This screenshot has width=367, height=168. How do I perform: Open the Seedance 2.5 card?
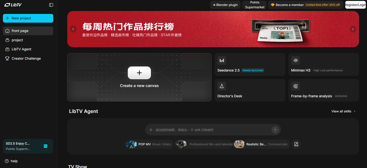point(250,64)
